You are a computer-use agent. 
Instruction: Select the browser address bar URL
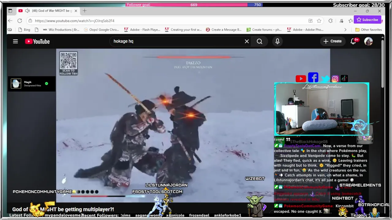(x=74, y=21)
